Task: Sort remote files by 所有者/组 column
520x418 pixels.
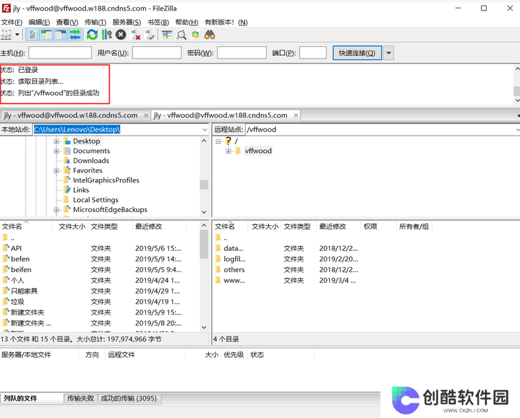Action: pos(414,226)
